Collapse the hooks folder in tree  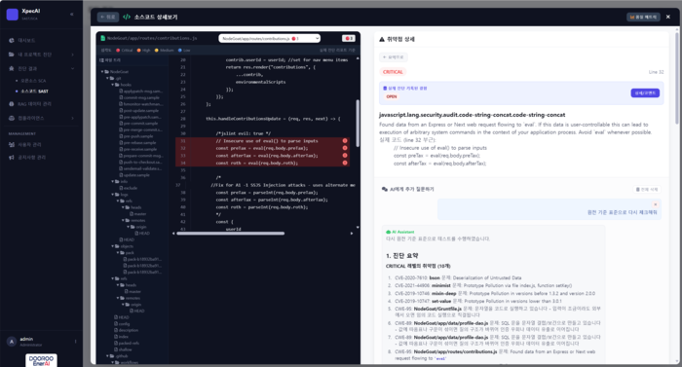[x=113, y=85]
